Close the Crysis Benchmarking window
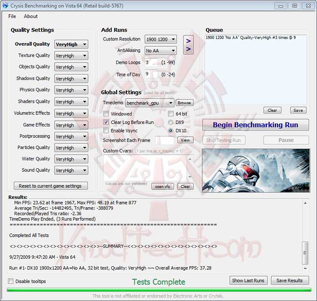317x301 pixels. coord(308,6)
